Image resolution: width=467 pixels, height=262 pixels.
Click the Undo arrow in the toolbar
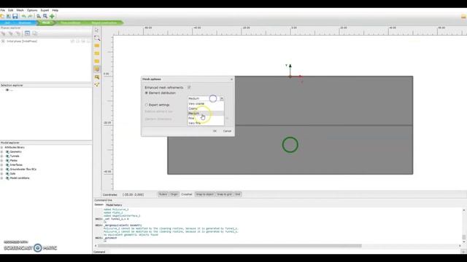[24, 16]
